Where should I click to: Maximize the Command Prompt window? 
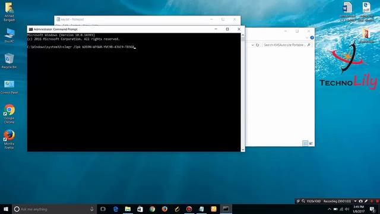tap(227, 29)
